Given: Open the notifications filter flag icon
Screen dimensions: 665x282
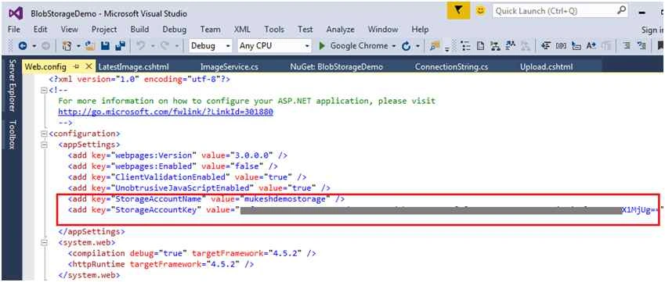Looking at the screenshot, I should [x=459, y=11].
